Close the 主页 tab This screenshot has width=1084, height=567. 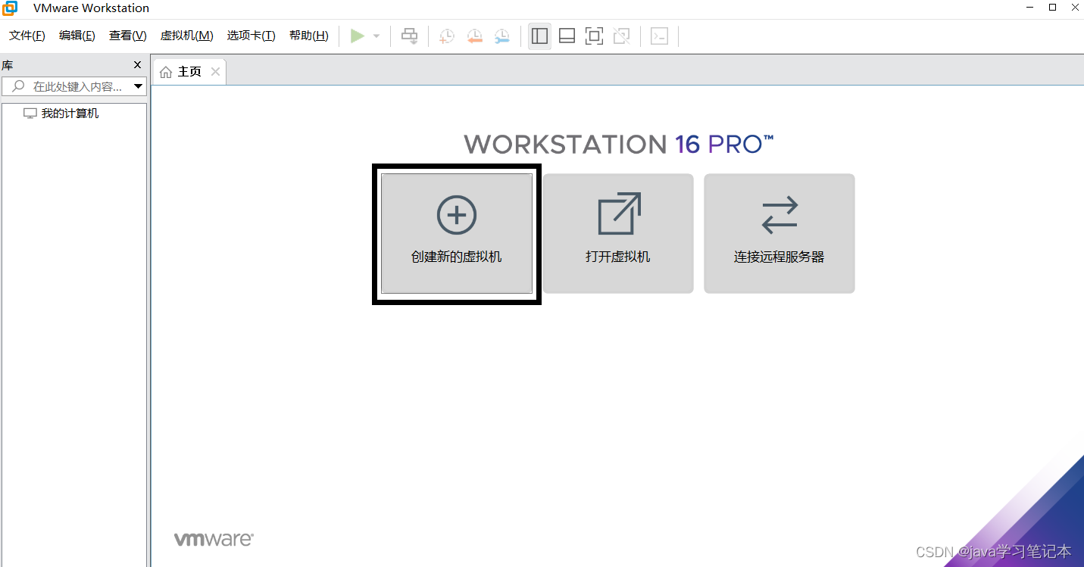click(215, 72)
